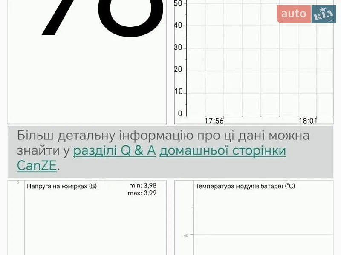Click the 0 tick on graph axis
This screenshot has width=341, height=255.
[x=180, y=113]
